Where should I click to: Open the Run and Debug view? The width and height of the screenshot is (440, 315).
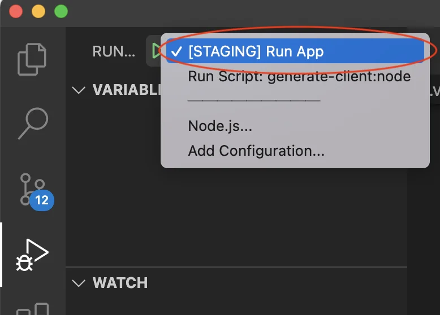point(32,255)
